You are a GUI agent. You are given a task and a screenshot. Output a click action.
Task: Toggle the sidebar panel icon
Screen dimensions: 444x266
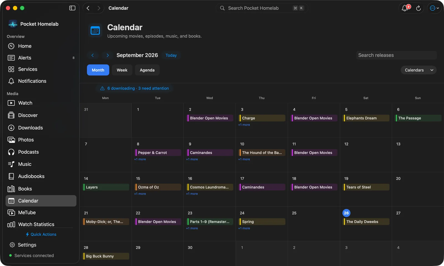point(72,8)
